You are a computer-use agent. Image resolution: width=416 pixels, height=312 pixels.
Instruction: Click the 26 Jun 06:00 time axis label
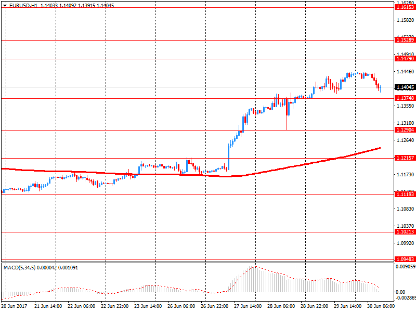tap(181, 306)
